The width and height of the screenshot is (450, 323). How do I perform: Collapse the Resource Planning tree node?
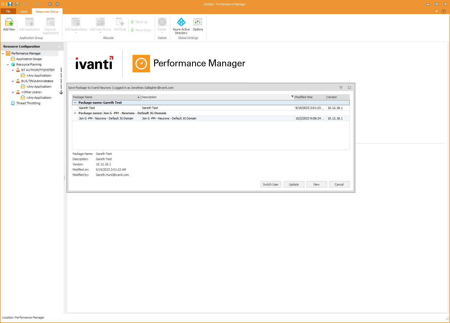coord(8,64)
